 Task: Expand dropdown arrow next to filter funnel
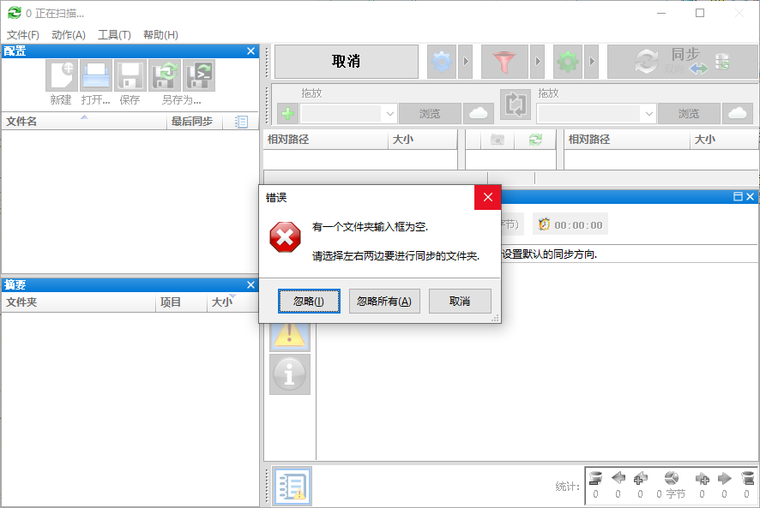tap(538, 62)
